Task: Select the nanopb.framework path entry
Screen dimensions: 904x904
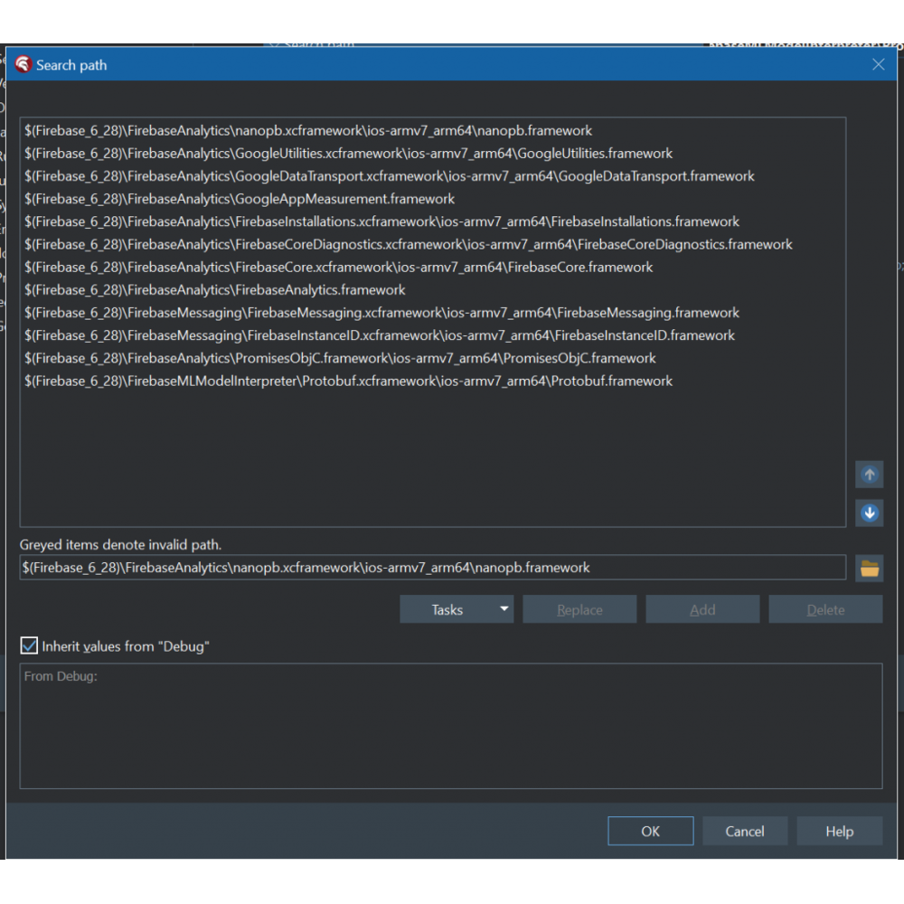Action: tap(308, 131)
